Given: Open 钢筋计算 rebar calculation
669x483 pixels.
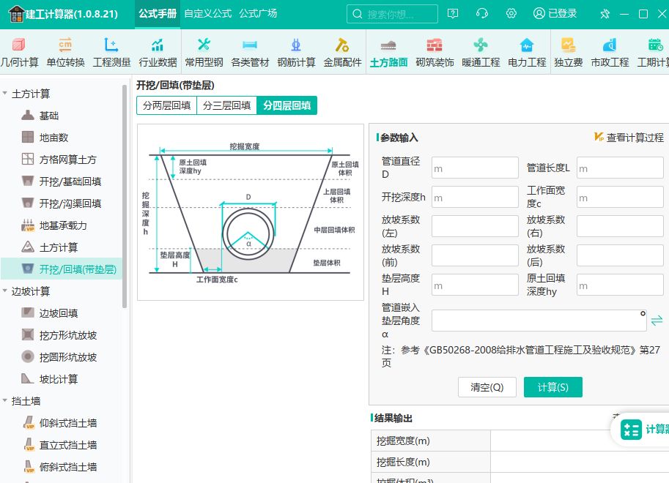Looking at the screenshot, I should (x=296, y=52).
